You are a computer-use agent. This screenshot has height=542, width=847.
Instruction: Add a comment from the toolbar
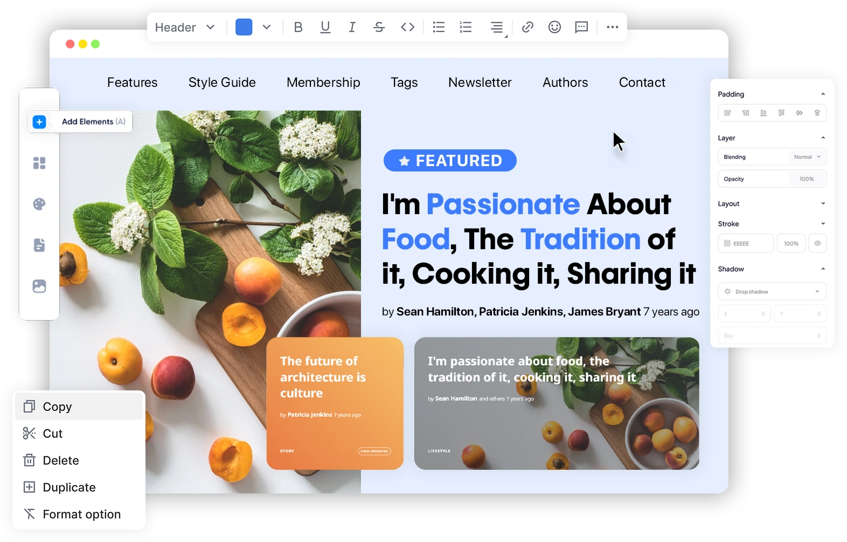point(581,27)
